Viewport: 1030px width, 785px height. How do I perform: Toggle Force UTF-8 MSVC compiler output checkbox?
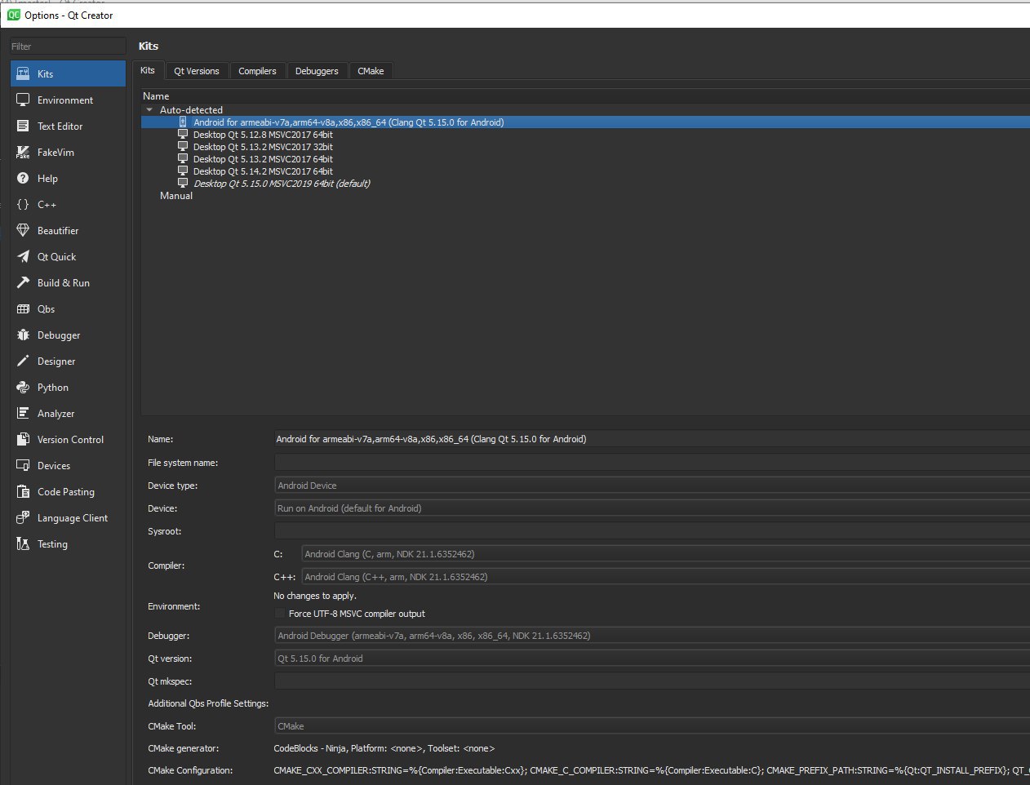click(280, 614)
